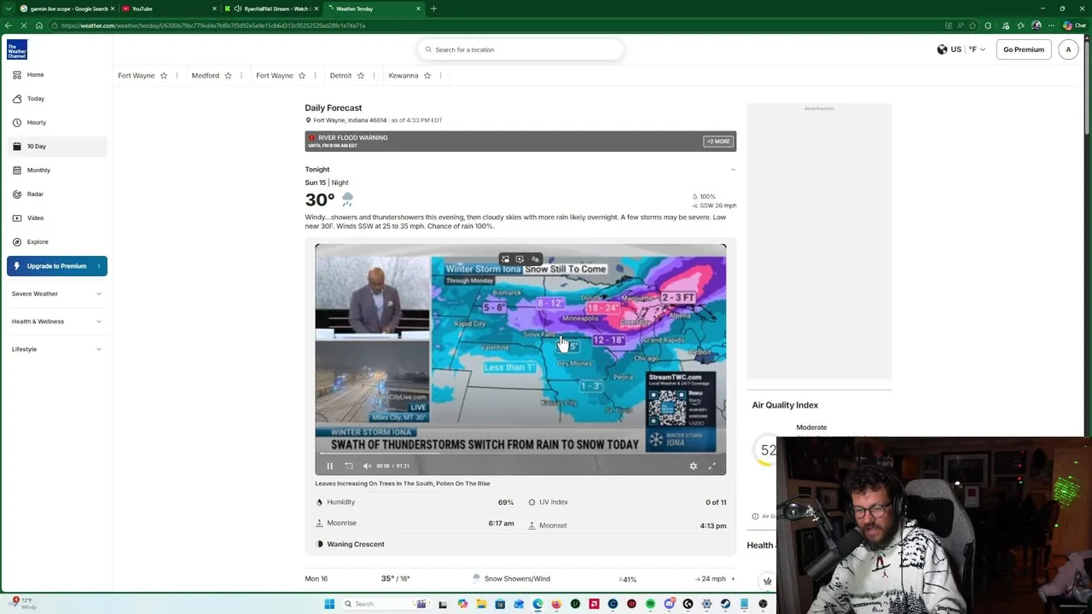1092x614 pixels.
Task: Open Today forecast in the sidebar
Action: tap(57, 98)
